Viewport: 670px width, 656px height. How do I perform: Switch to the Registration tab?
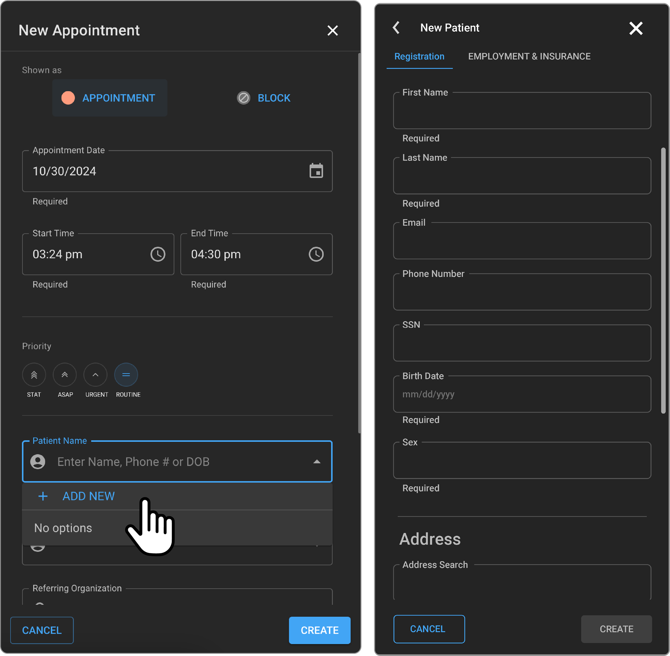(x=419, y=57)
